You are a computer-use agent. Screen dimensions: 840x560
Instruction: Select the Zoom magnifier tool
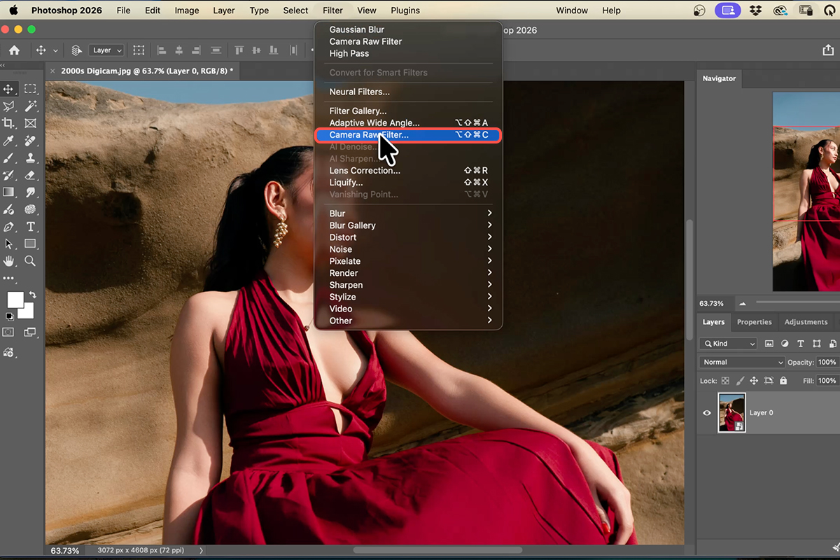pos(30,261)
